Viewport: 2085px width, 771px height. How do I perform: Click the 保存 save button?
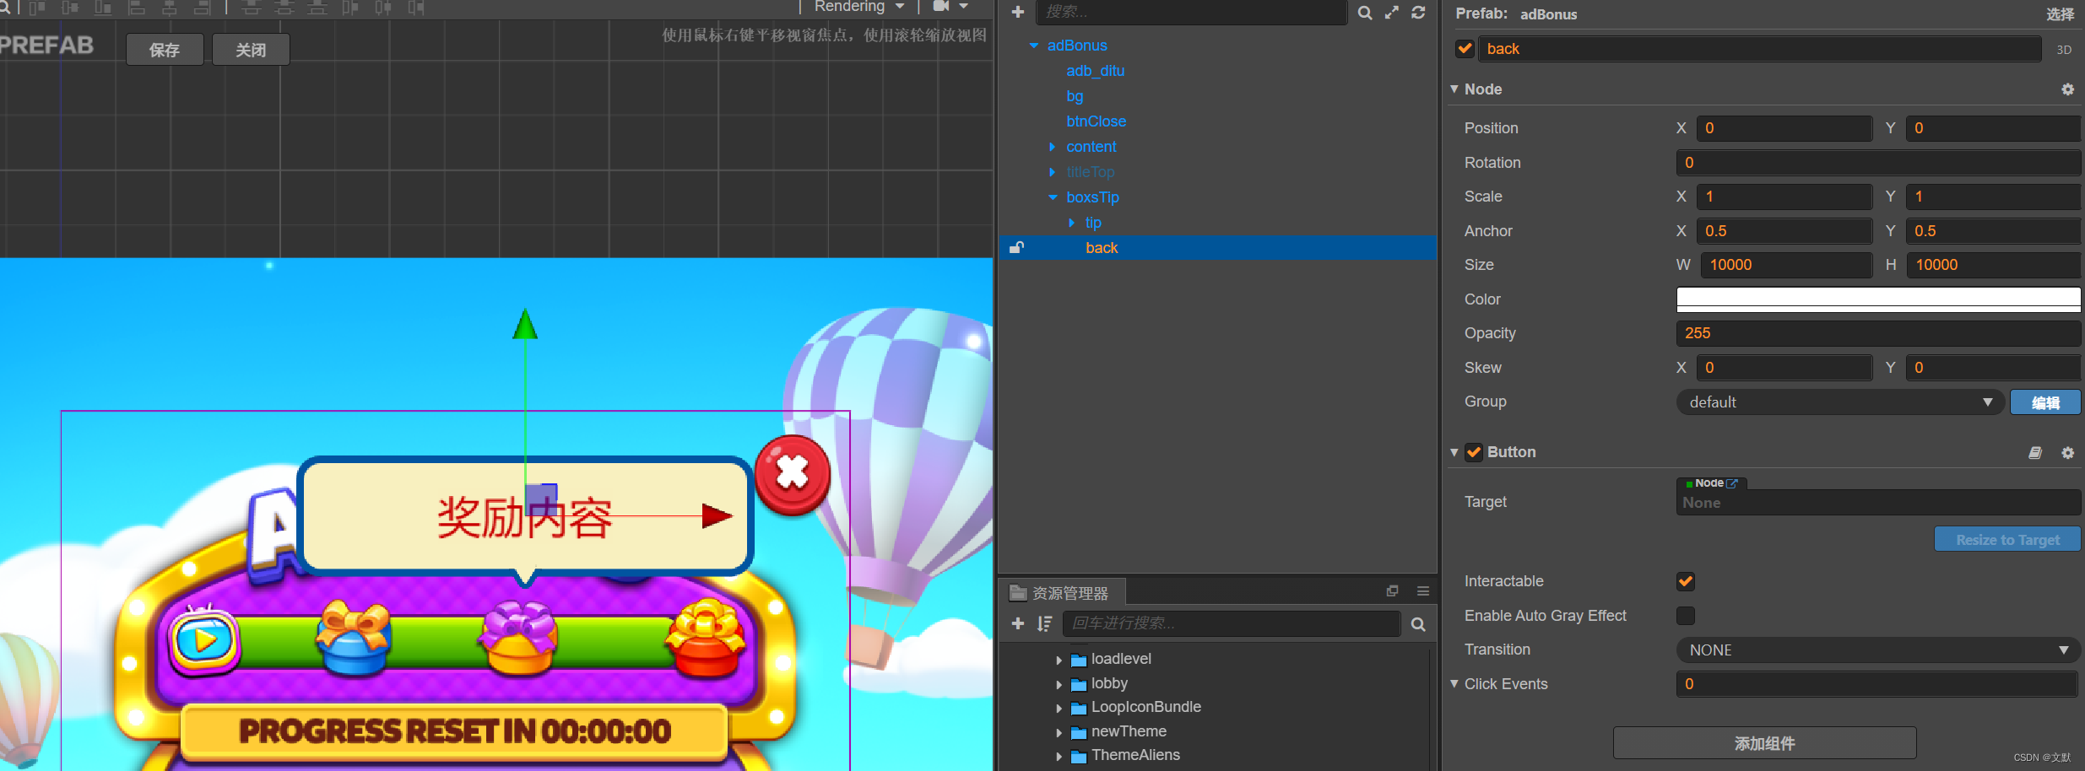(165, 49)
